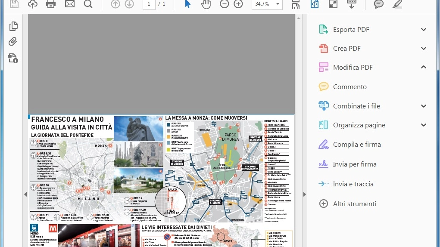Screen dimensions: 440x247
Task: Open Combinate i file tool
Action: click(356, 106)
